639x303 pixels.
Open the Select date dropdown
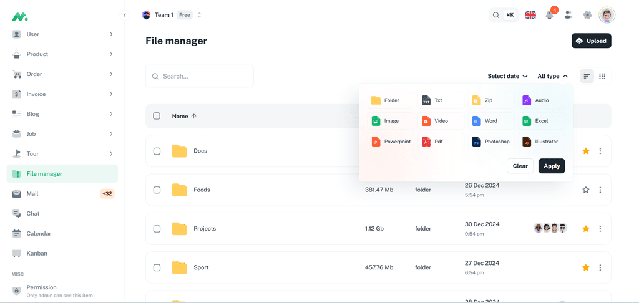tap(507, 76)
